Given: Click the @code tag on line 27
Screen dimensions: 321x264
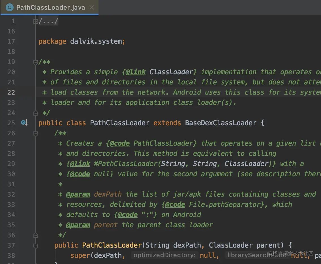Looking at the screenshot, I should [x=119, y=143].
